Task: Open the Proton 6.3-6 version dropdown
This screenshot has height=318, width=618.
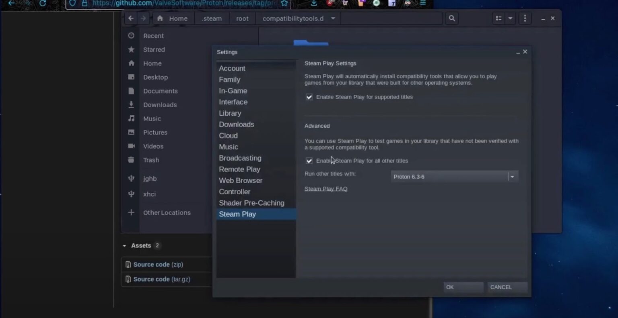Action: [512, 176]
